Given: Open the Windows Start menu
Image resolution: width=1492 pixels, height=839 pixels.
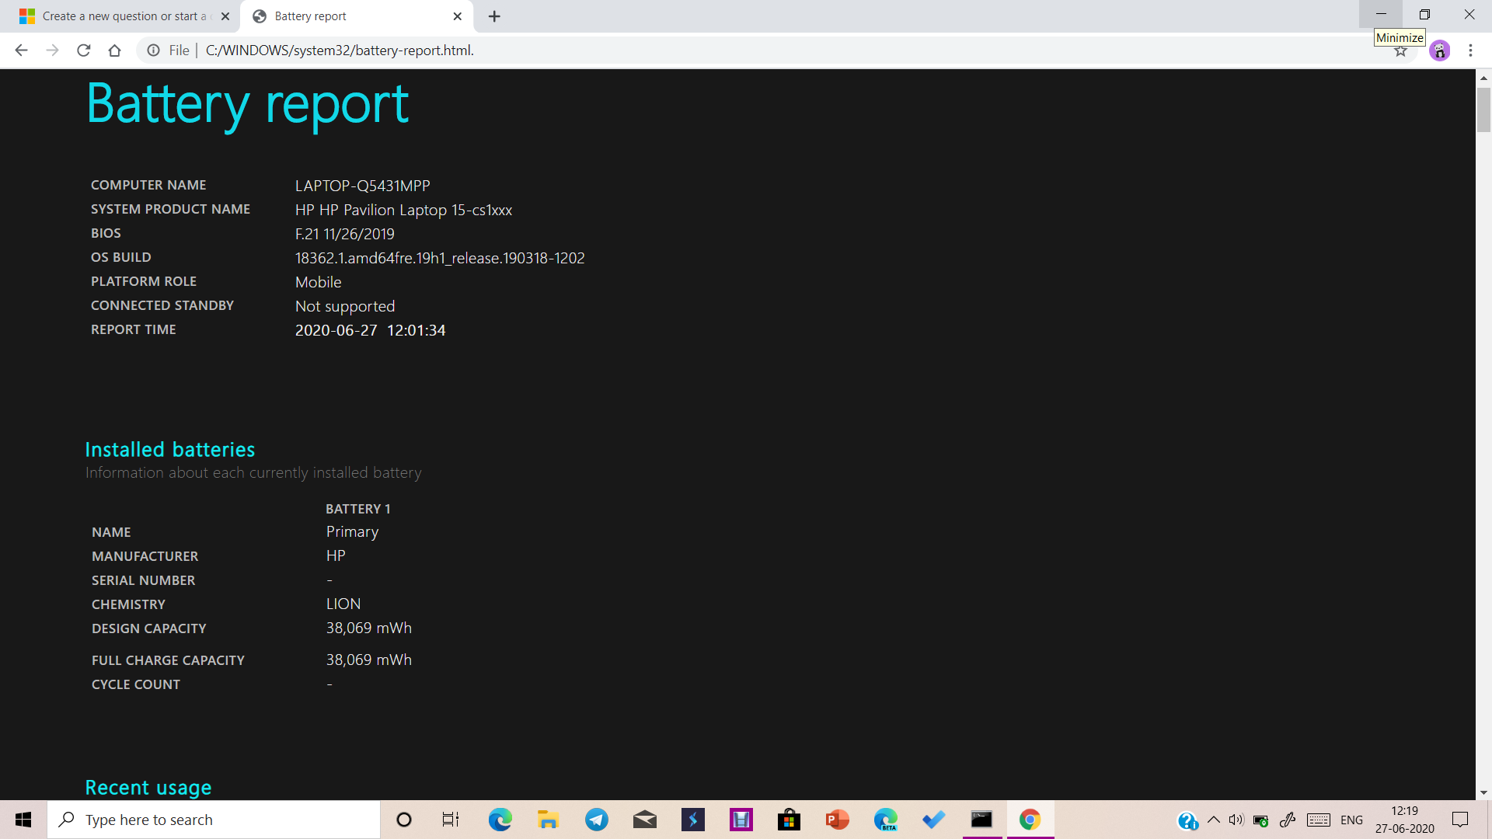Looking at the screenshot, I should coord(23,820).
